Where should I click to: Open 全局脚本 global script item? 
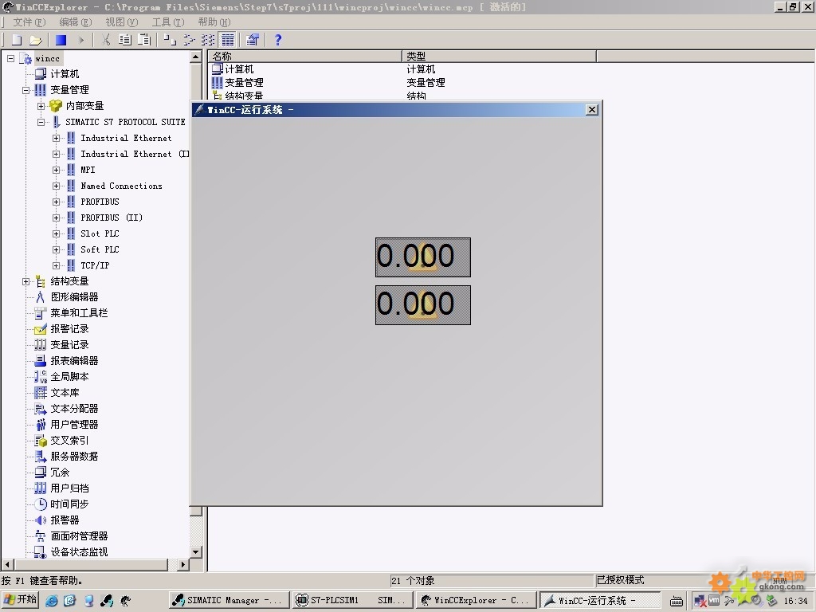pos(69,376)
